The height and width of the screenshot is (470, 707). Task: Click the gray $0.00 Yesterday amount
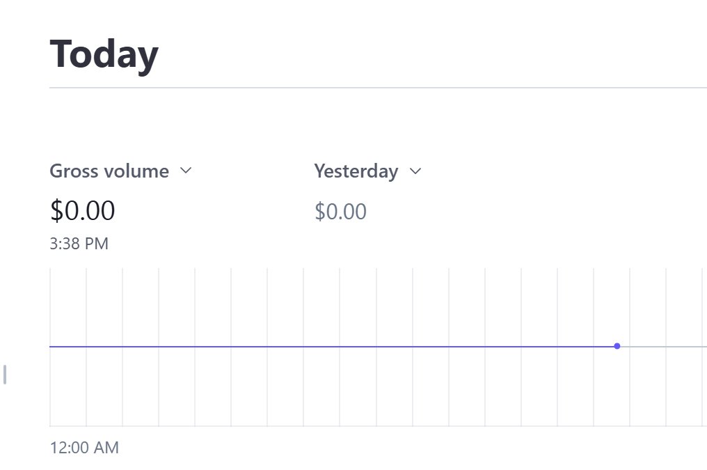340,212
